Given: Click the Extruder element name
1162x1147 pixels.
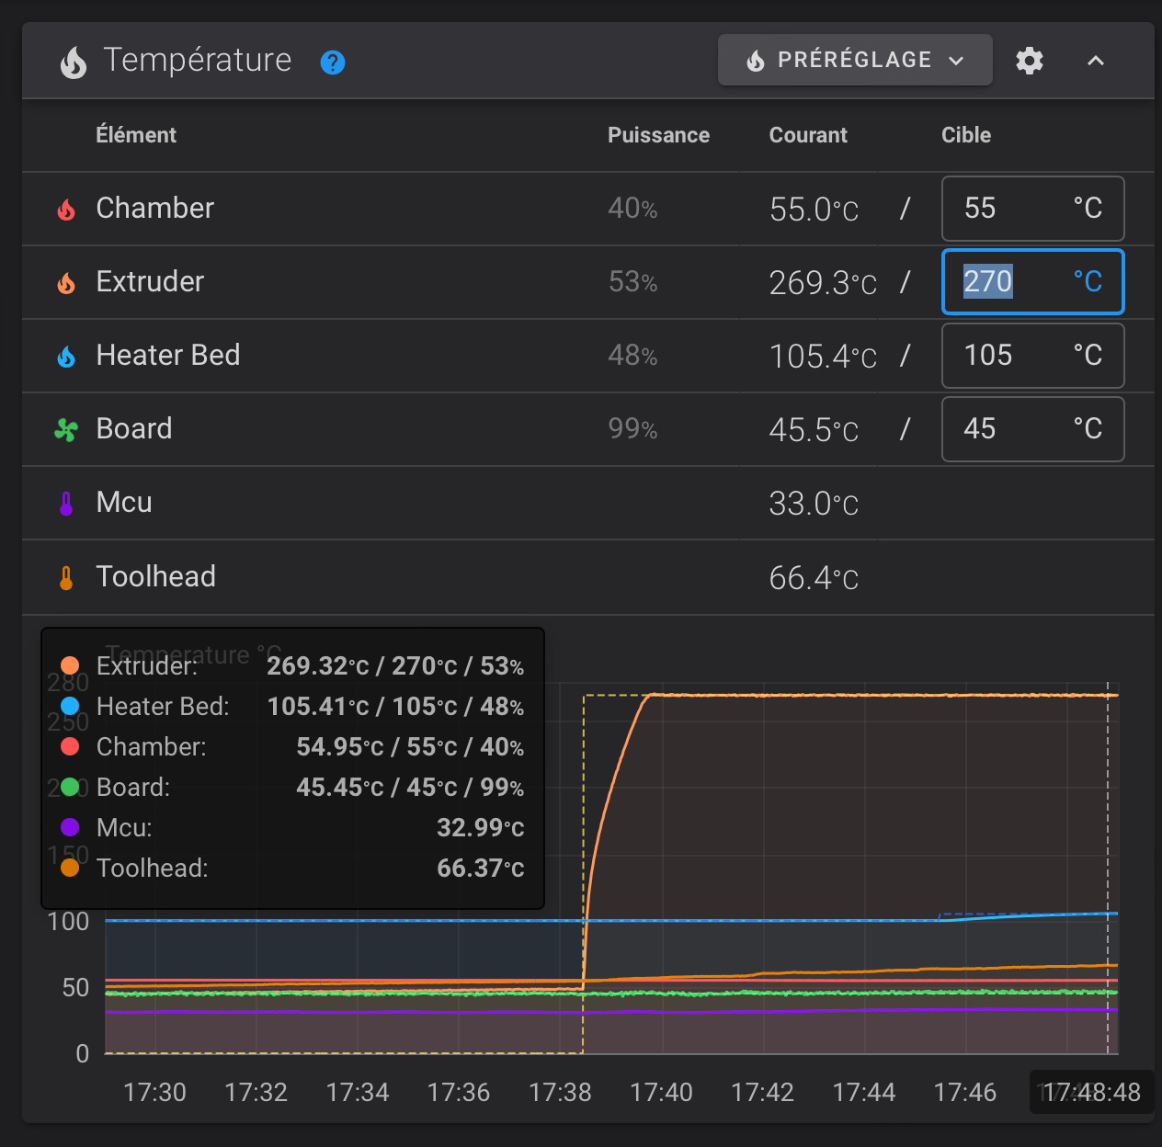Looking at the screenshot, I should point(150,282).
